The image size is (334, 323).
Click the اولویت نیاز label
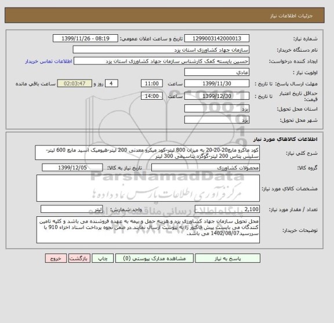point(305,72)
